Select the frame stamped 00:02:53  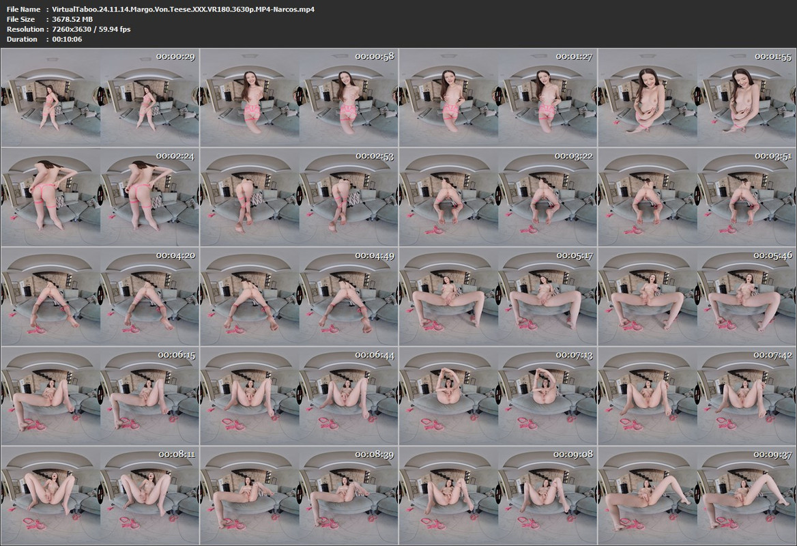pyautogui.click(x=299, y=197)
